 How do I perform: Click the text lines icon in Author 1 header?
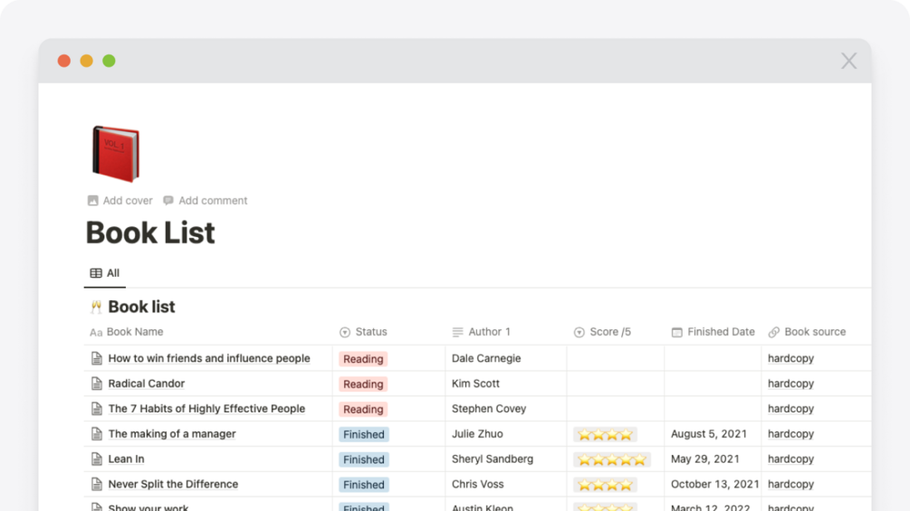[x=457, y=332]
